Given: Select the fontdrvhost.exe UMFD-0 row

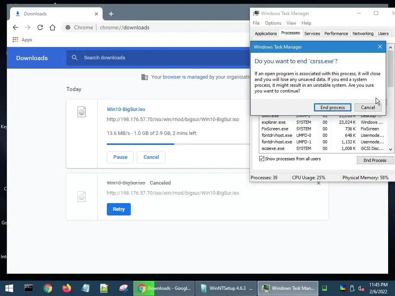Looking at the screenshot, I should [x=322, y=135].
